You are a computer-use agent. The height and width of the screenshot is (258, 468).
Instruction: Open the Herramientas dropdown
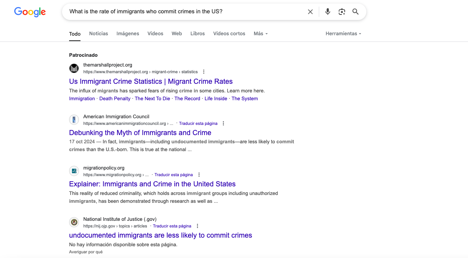click(343, 34)
